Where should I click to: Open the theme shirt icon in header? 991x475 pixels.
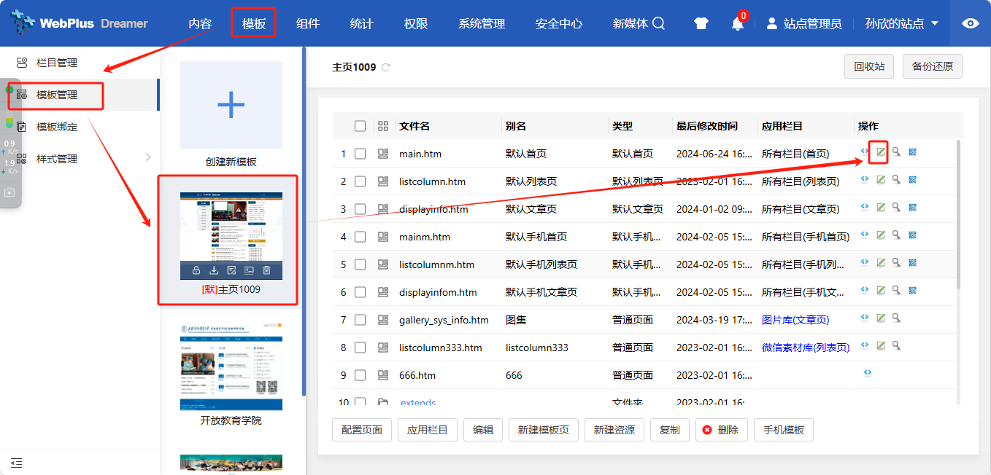pos(701,24)
